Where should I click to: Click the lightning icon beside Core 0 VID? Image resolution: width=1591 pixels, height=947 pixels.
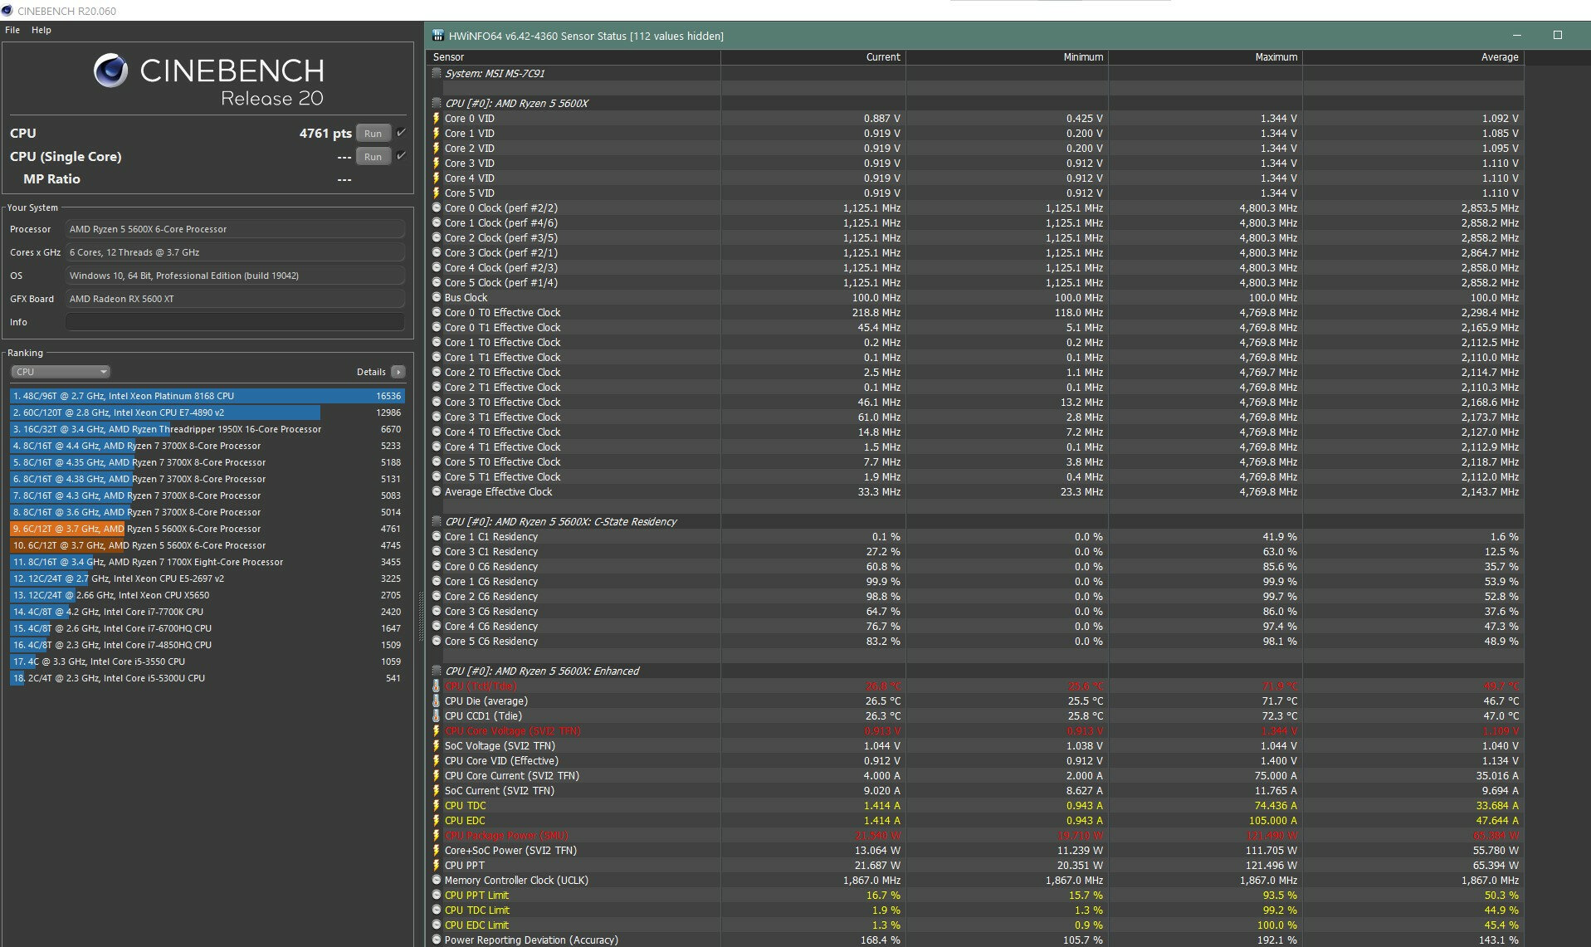click(437, 119)
